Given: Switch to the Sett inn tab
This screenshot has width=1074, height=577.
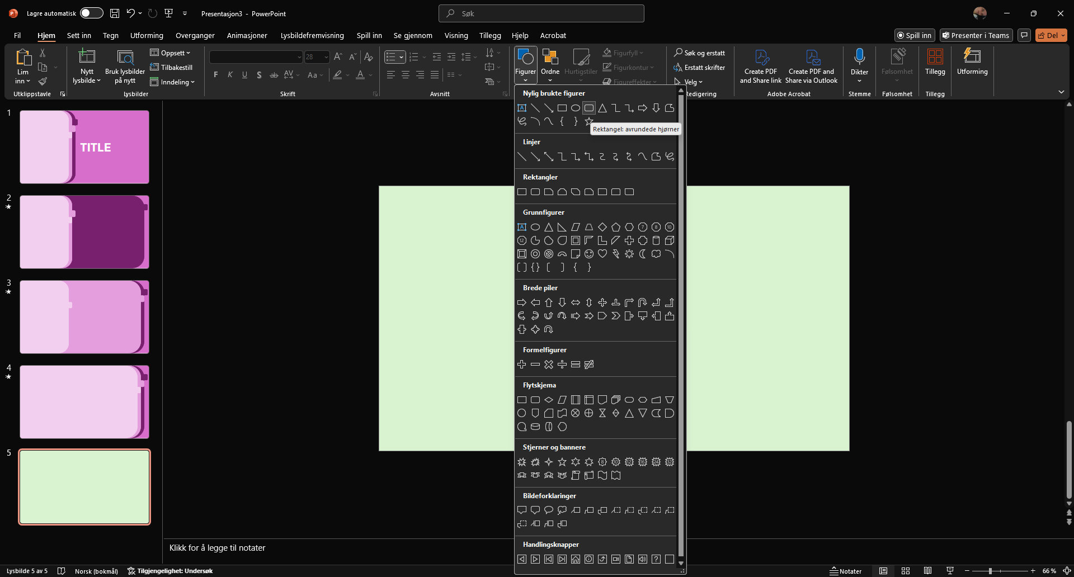Looking at the screenshot, I should pyautogui.click(x=79, y=35).
